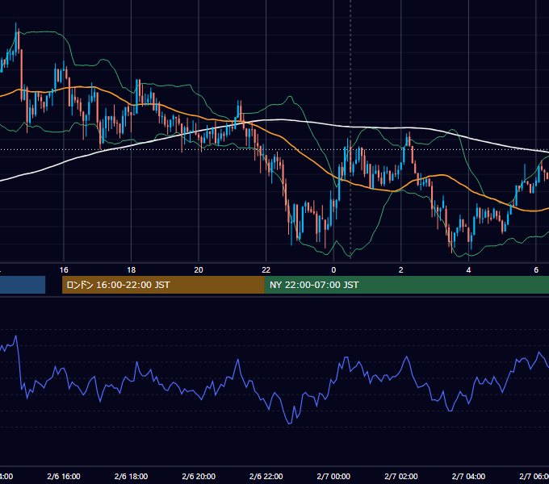Screen dimensions: 549x484
Task: Select the NY 22:00-07:00 JST session band
Action: point(407,285)
